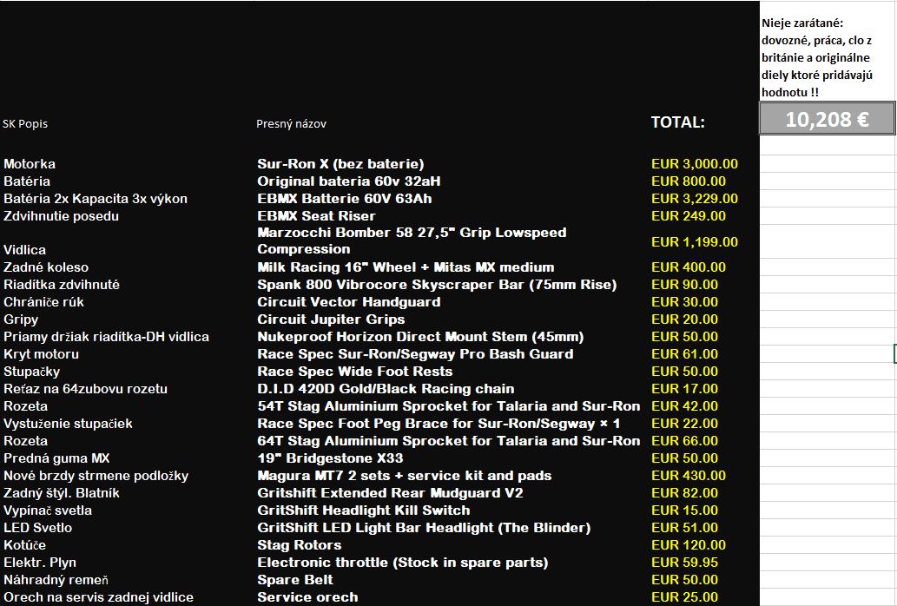This screenshot has height=606, width=897.
Task: Select 'GritShift LED Light Bar Headlight' cell
Action: (424, 528)
